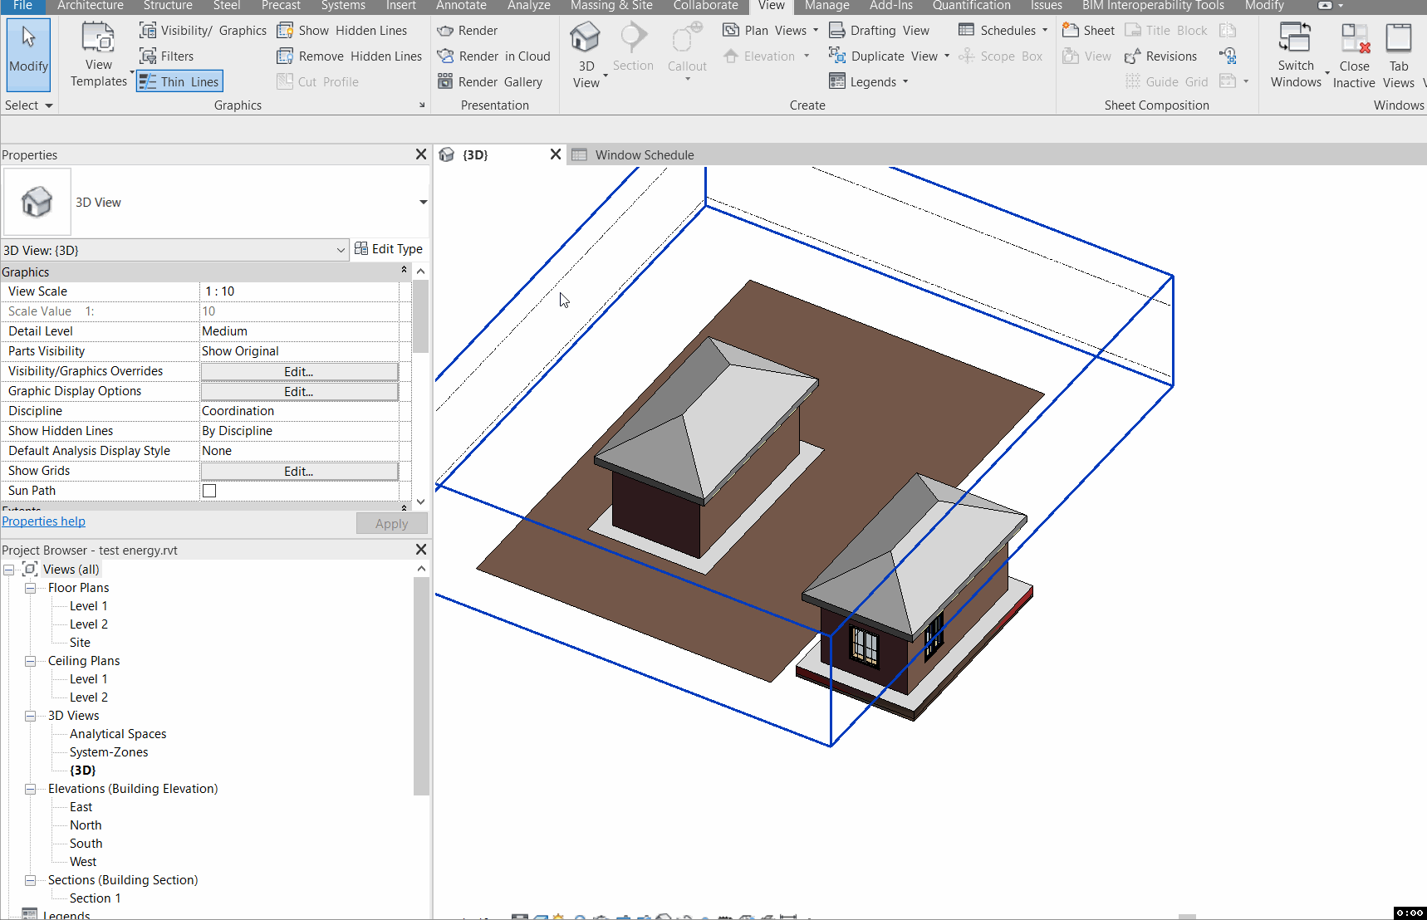Click the Filters tool icon
Screen dimensions: 1427x920
pos(148,56)
